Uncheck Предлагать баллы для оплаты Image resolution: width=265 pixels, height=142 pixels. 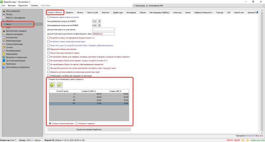pyautogui.click(x=49, y=49)
